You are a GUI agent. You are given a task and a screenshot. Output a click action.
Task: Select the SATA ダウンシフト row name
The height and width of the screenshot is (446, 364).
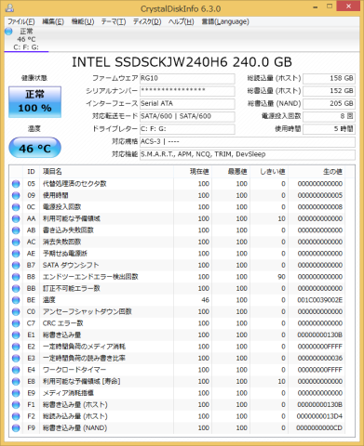pyautogui.click(x=71, y=265)
